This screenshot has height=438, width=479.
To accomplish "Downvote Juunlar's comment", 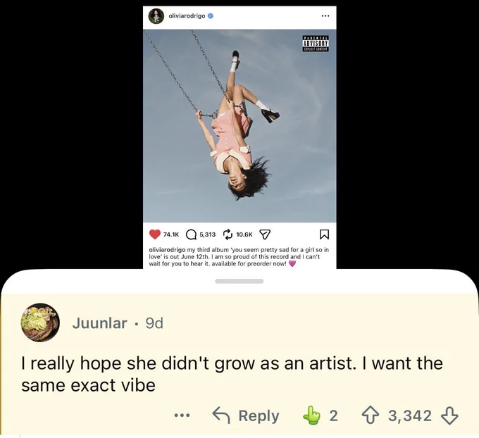I will coord(449,415).
